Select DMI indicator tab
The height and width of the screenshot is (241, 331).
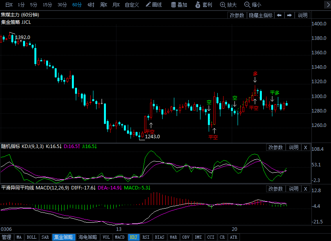tap(198, 237)
